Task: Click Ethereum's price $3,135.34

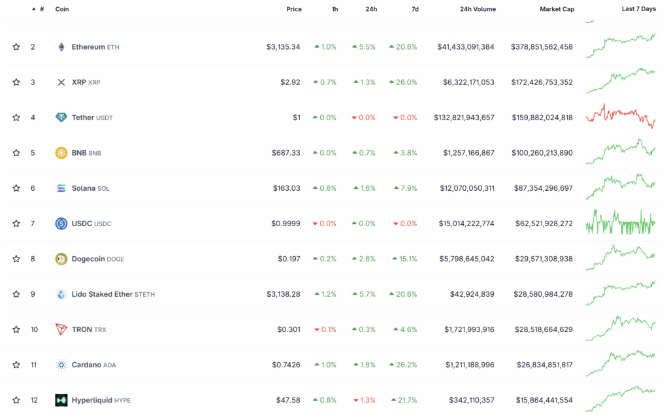Action: (x=283, y=47)
